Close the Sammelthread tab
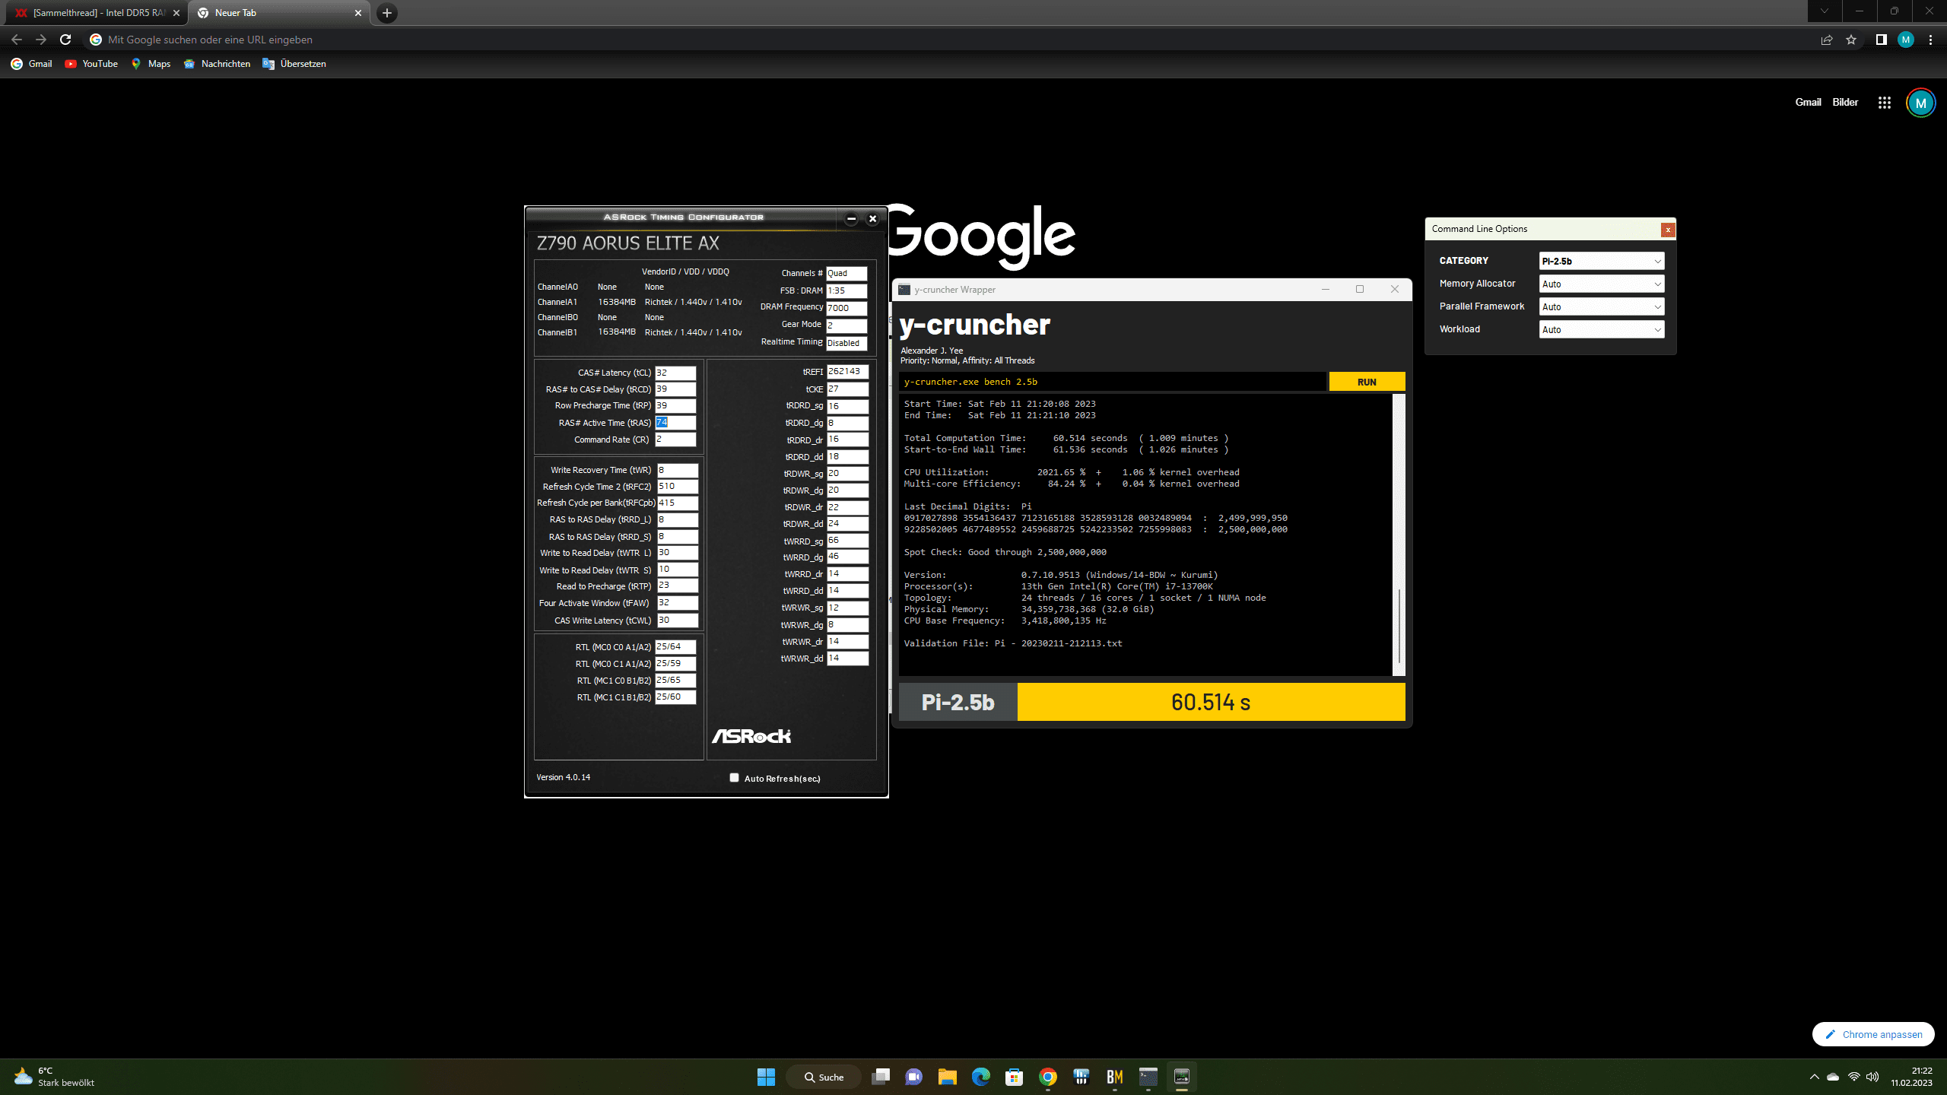The height and width of the screenshot is (1095, 1947). [176, 13]
